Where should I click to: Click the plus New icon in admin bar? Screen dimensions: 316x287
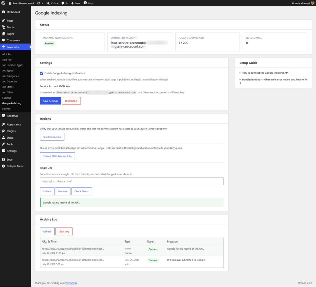click(x=72, y=3)
